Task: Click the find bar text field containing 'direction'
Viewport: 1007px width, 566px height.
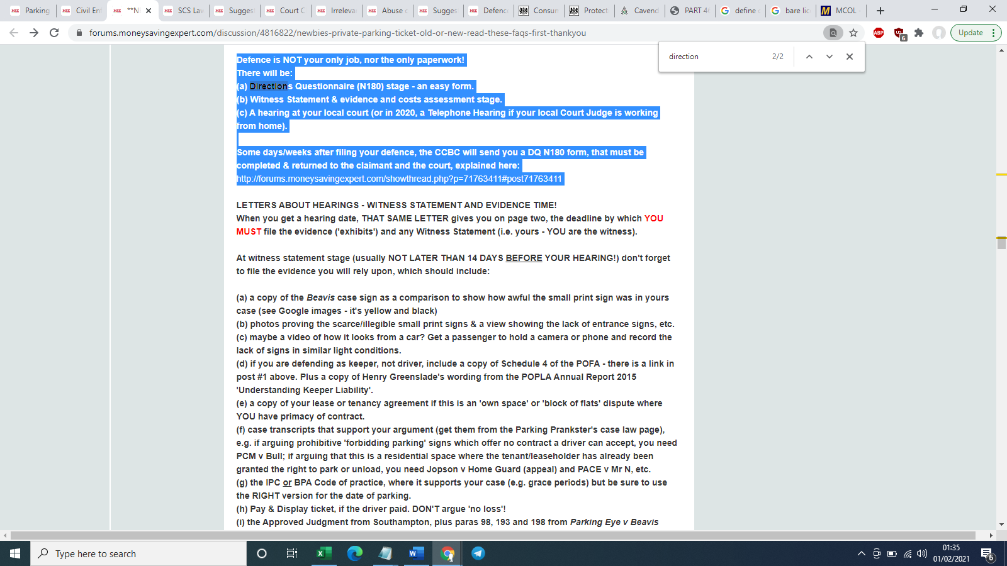Action: click(717, 57)
